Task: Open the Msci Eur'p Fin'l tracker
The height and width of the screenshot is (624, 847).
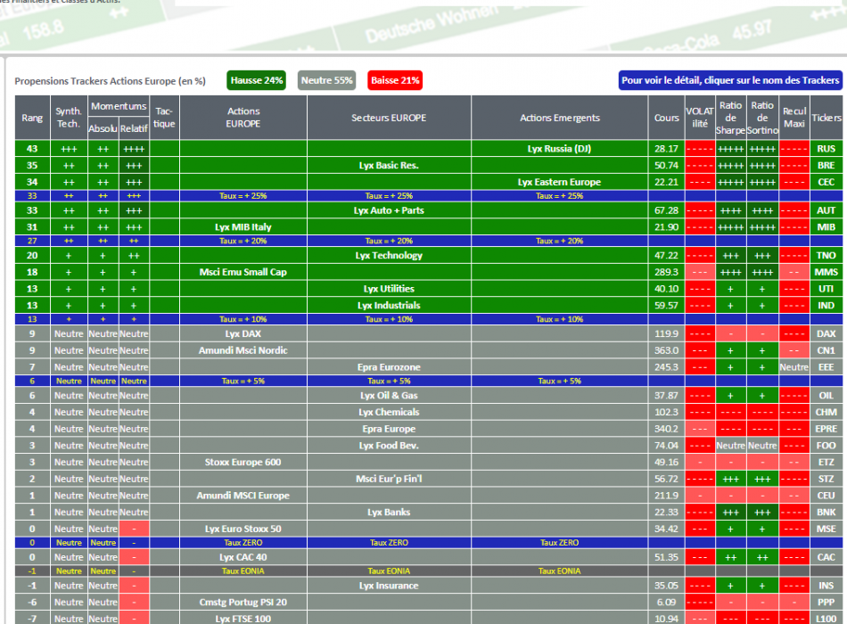Action: [389, 479]
